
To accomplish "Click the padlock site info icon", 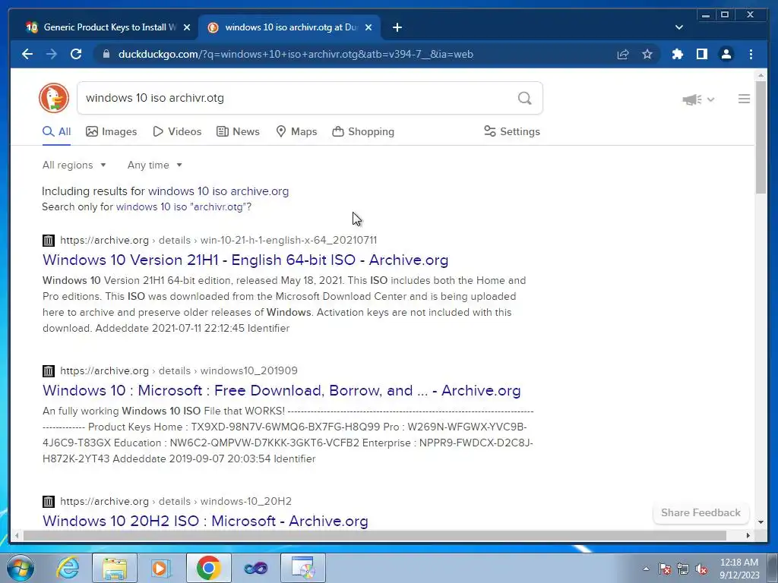I will (106, 54).
